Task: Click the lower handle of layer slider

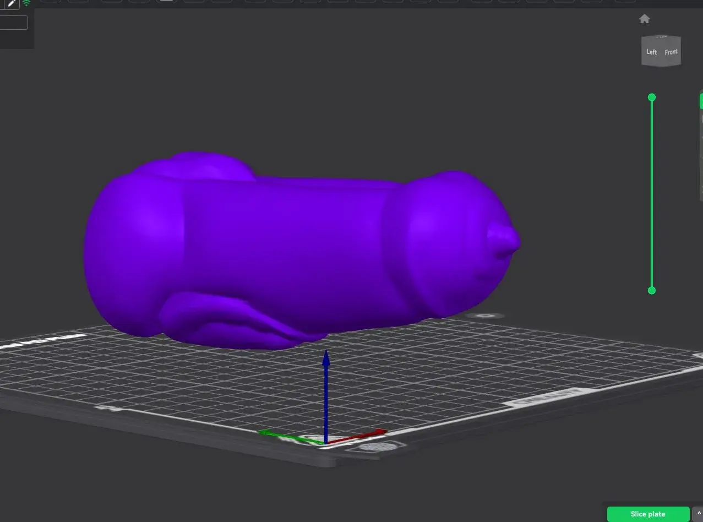Action: click(x=652, y=290)
